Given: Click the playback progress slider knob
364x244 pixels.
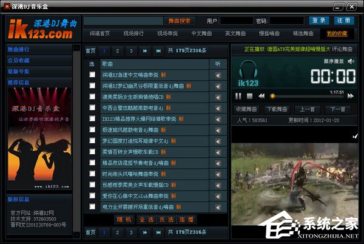Looking at the screenshot, I should tap(273, 97).
